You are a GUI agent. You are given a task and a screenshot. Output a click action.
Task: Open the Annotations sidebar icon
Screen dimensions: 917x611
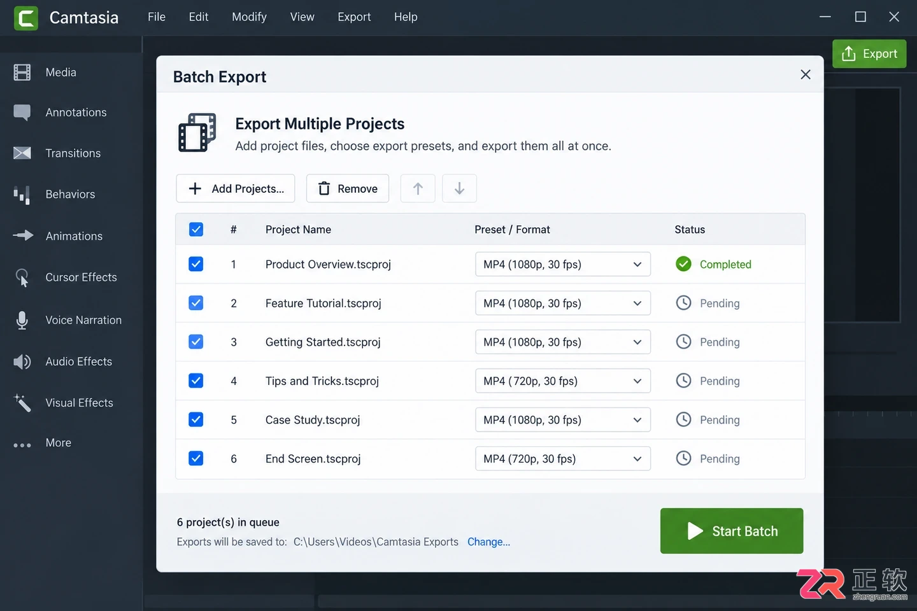(22, 113)
